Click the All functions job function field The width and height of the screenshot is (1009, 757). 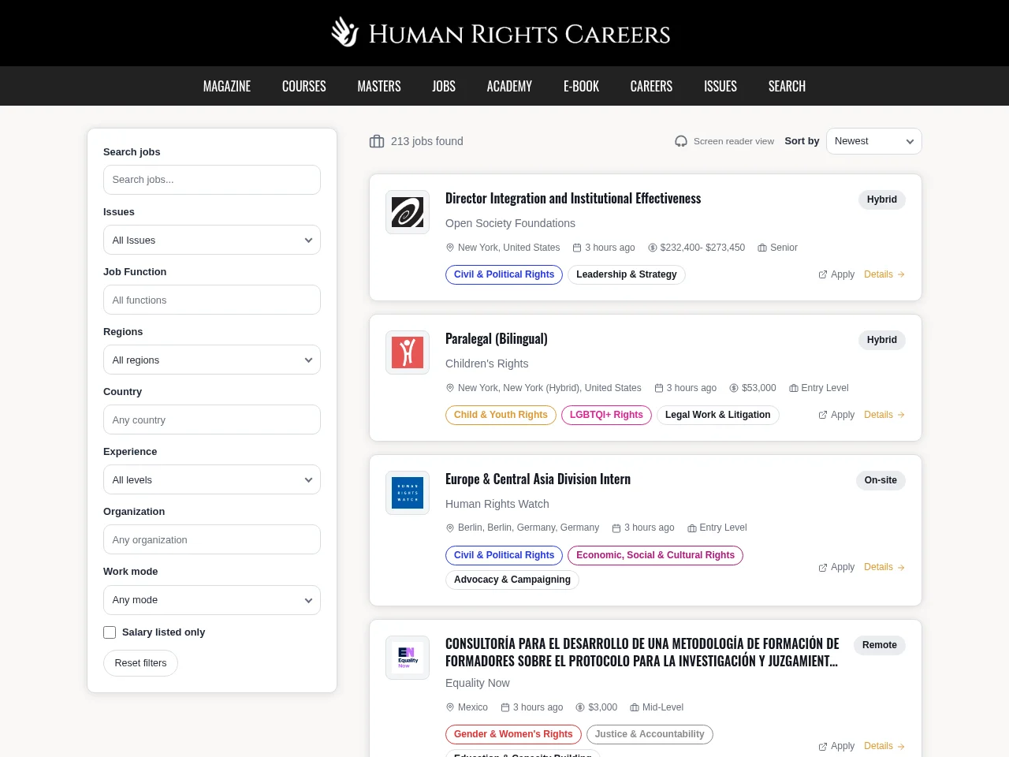click(x=212, y=300)
